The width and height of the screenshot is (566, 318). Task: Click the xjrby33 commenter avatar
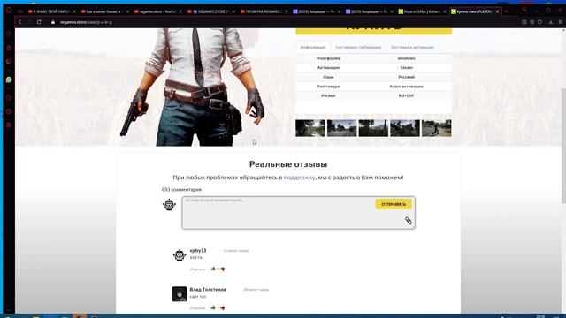[x=179, y=255]
